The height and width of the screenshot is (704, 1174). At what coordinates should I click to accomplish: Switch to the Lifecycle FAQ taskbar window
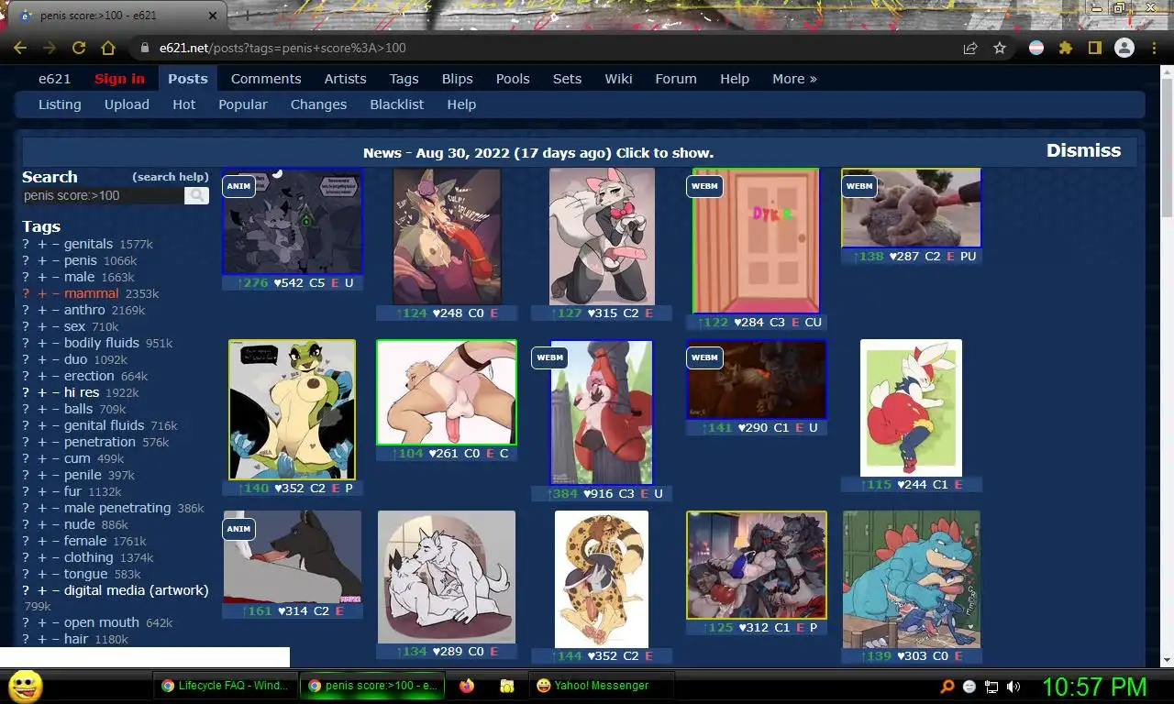(x=224, y=686)
